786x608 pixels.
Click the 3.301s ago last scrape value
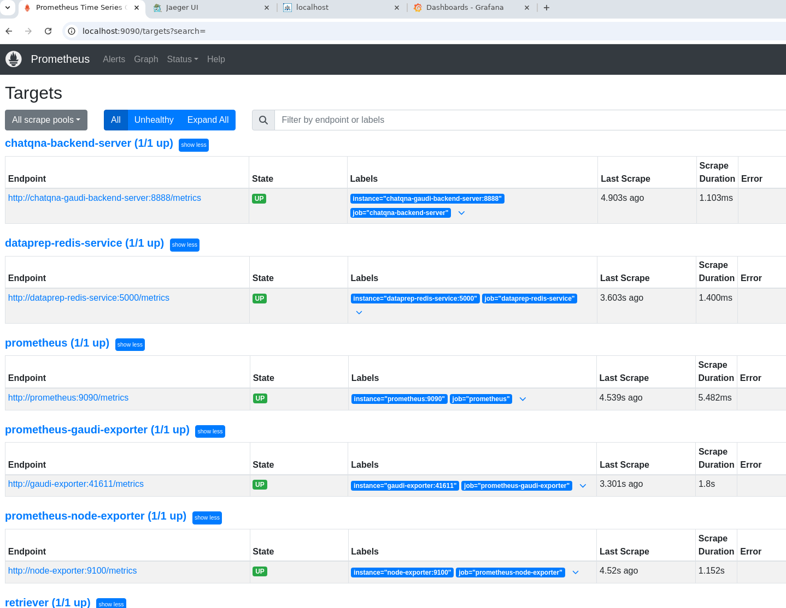click(621, 484)
